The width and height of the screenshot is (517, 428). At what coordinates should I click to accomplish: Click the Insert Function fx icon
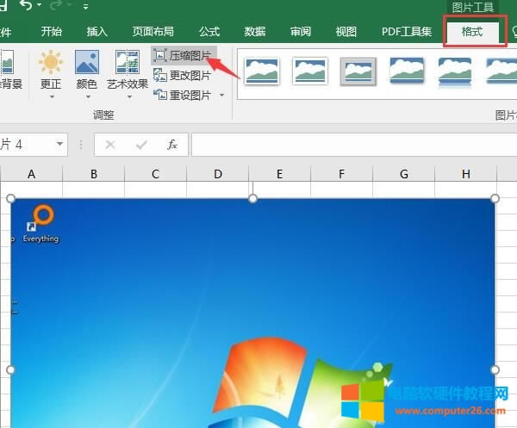172,145
